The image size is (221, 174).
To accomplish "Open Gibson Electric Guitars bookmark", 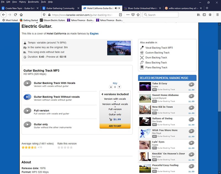I will pos(52,20).
